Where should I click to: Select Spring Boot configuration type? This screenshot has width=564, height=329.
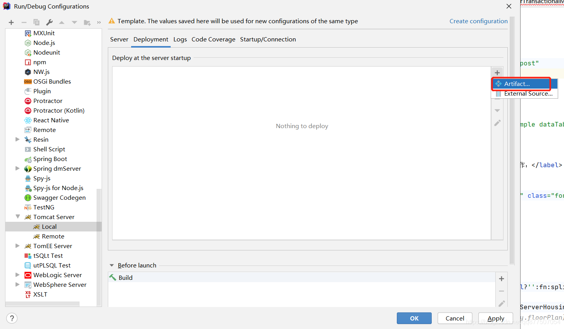[50, 159]
